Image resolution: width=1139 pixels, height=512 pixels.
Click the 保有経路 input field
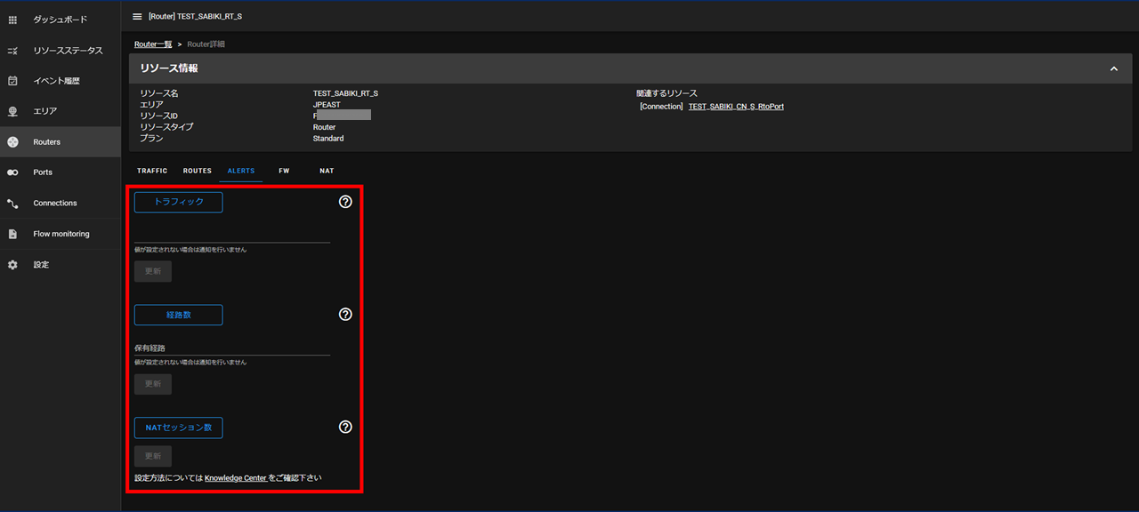tap(232, 347)
